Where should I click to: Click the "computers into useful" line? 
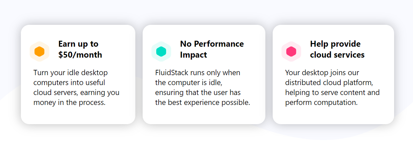[x=69, y=82]
